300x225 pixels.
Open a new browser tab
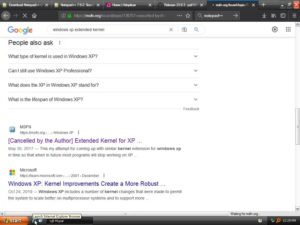pyautogui.click(x=263, y=5)
